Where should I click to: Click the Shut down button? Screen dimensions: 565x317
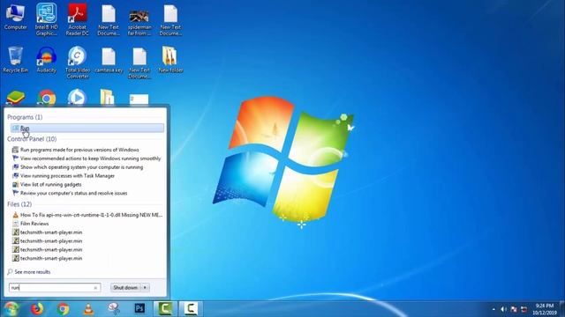coord(125,288)
